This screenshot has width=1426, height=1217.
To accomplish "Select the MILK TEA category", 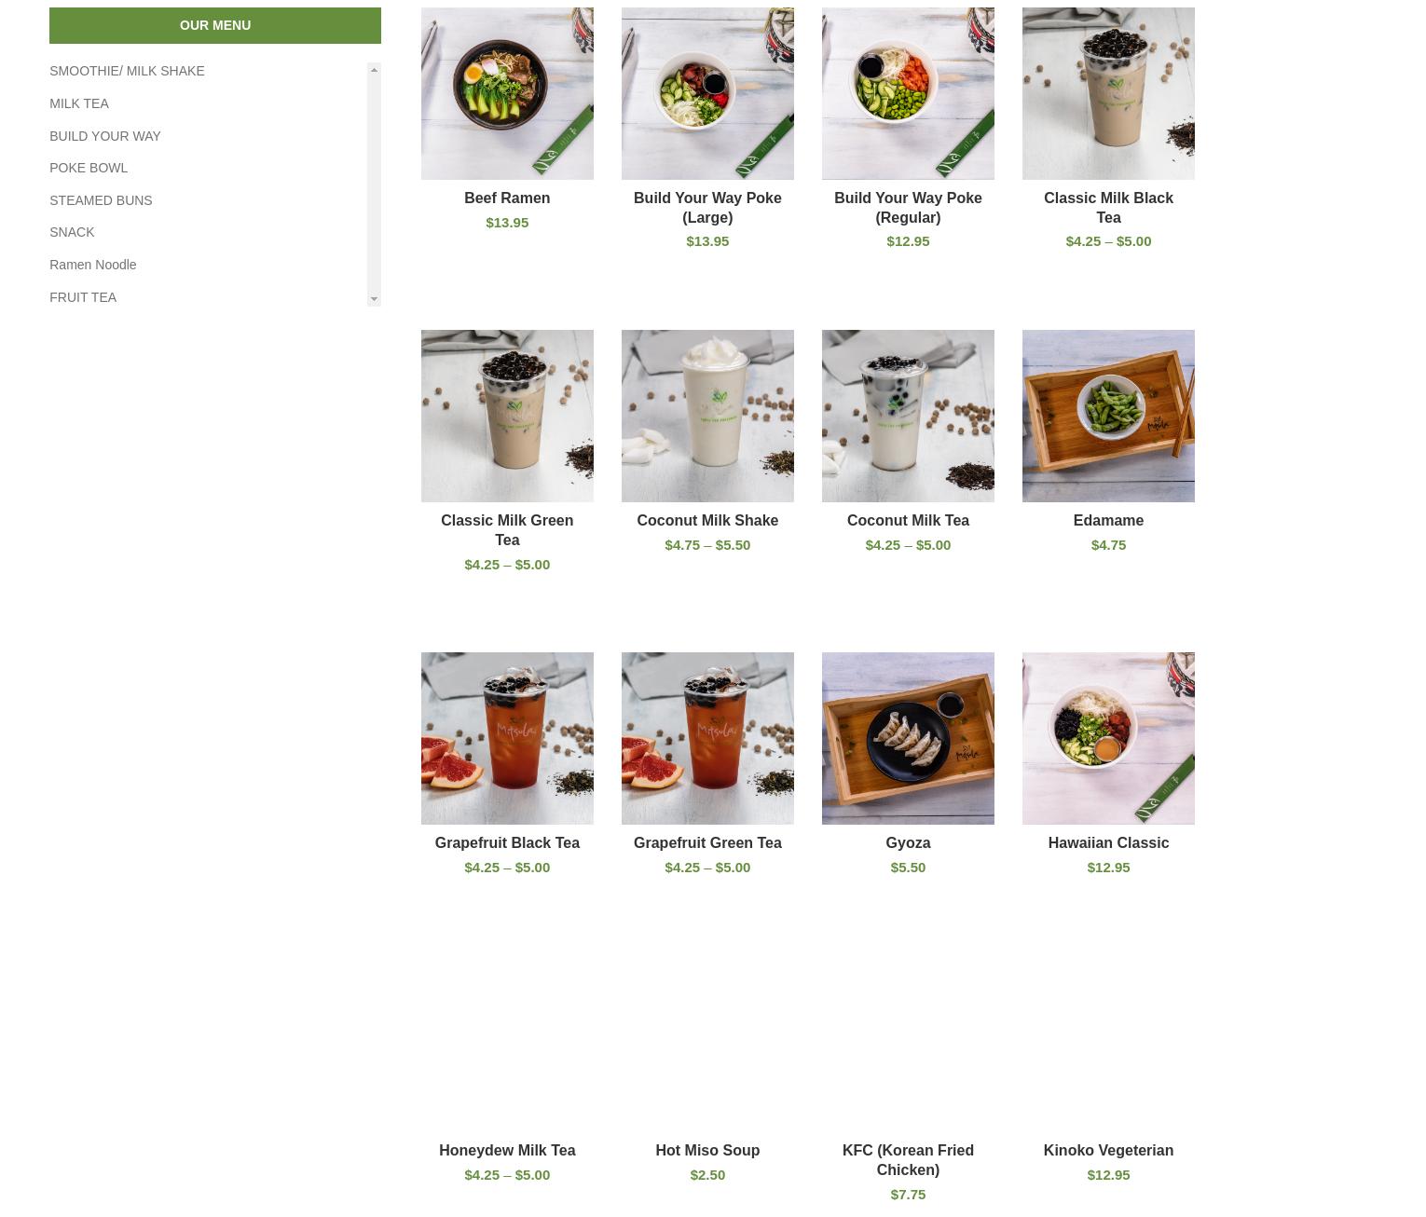I will [79, 103].
